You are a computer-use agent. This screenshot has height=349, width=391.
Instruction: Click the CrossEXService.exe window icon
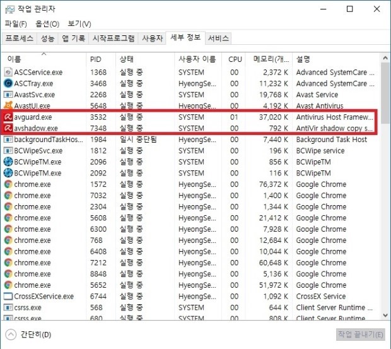(8, 296)
